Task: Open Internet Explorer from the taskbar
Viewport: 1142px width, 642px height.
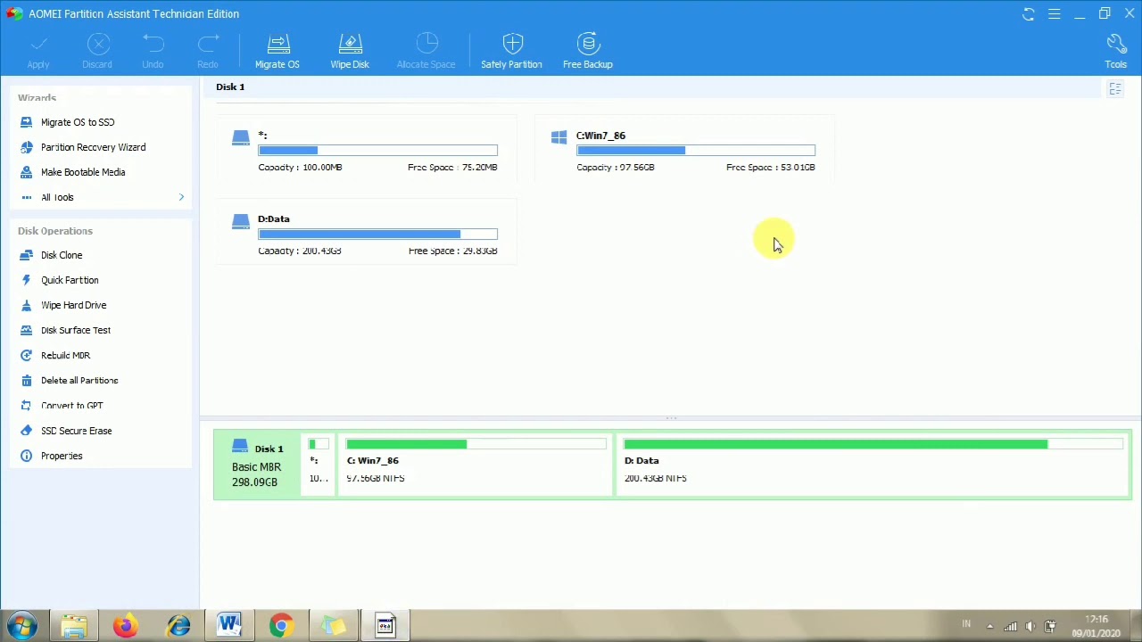Action: [x=178, y=626]
